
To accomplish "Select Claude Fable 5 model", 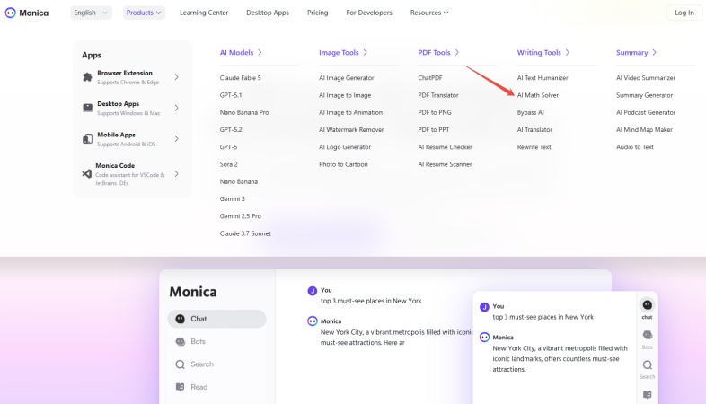I will [x=241, y=78].
